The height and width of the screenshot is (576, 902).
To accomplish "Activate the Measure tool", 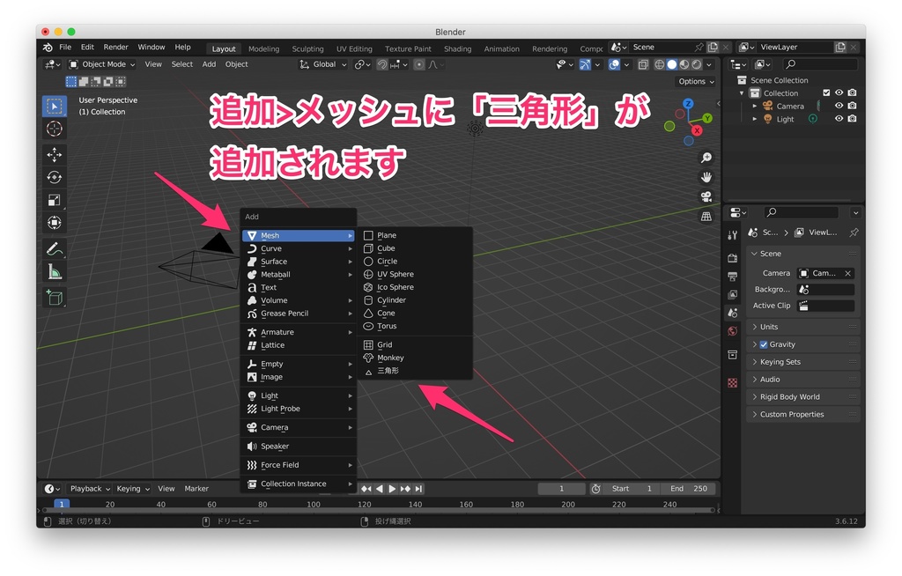I will tap(55, 270).
